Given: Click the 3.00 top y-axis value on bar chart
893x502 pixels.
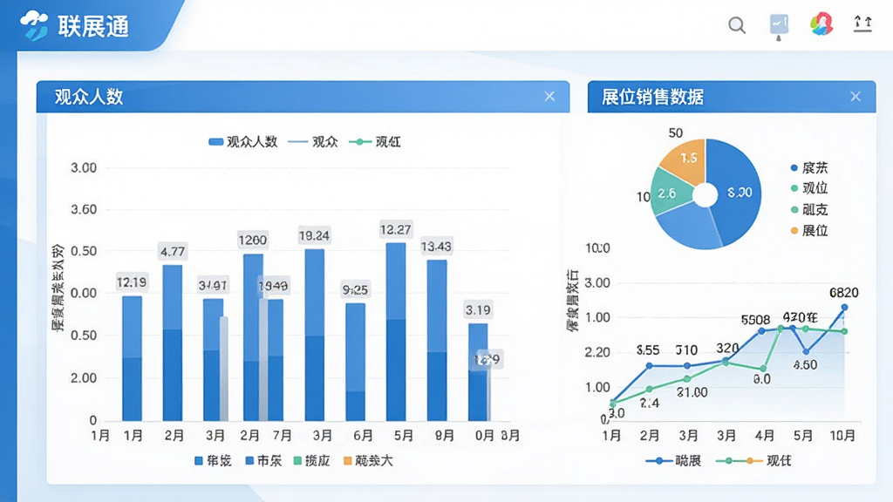Looking at the screenshot, I should click(x=84, y=168).
